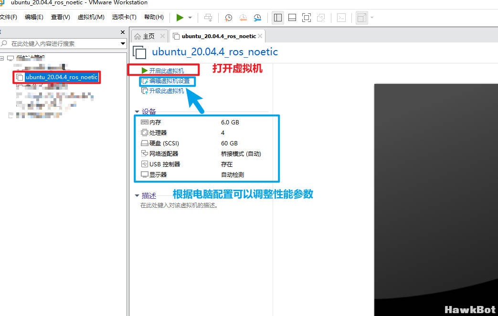Image resolution: width=498 pixels, height=316 pixels.
Task: Toggle the thumbnail bar view icon
Action: 292,18
